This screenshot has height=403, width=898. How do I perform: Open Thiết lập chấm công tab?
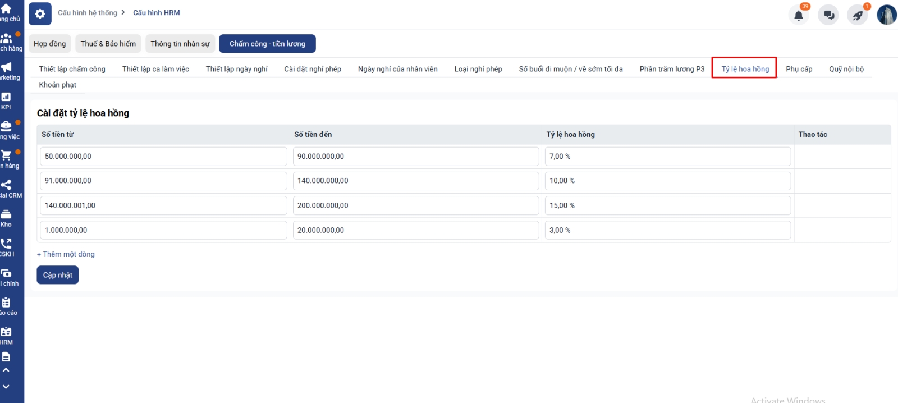pyautogui.click(x=72, y=69)
